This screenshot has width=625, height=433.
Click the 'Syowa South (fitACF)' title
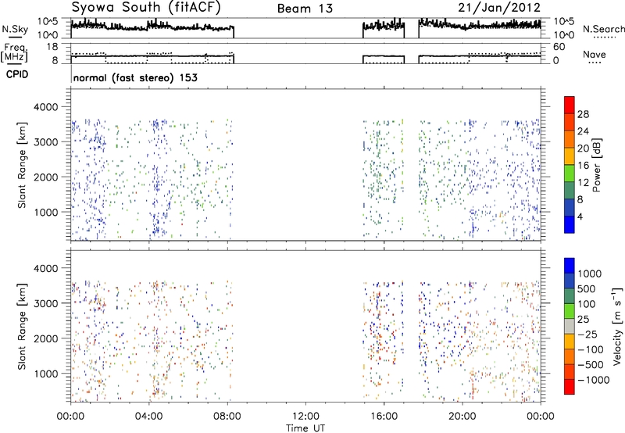146,8
